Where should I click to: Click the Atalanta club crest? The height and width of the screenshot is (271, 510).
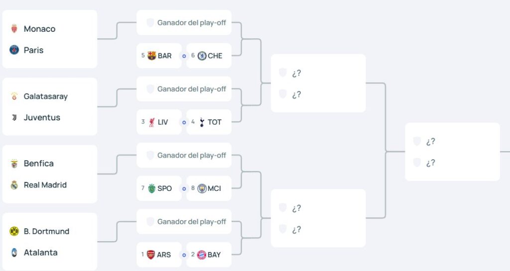[x=14, y=253]
